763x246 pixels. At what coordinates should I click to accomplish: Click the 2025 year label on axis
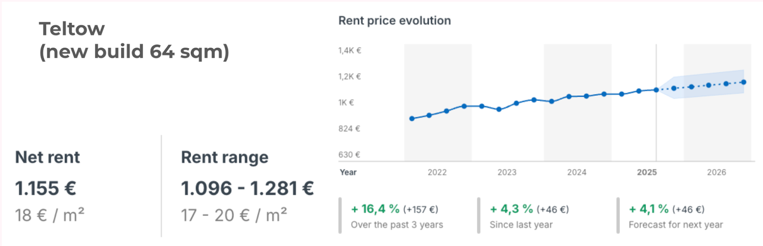pyautogui.click(x=647, y=172)
